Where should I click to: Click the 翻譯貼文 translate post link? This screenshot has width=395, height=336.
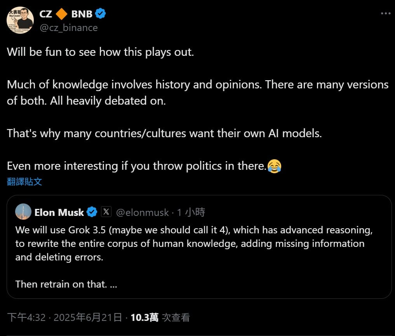24,181
